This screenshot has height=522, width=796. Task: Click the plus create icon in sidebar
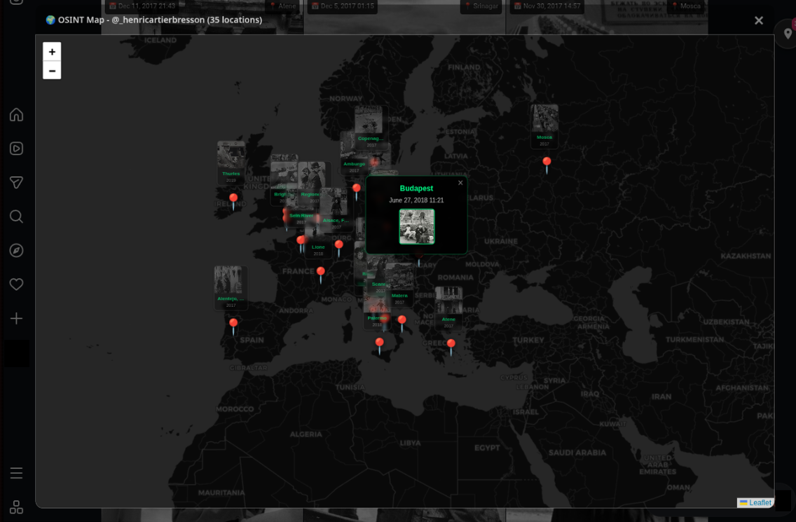(16, 318)
